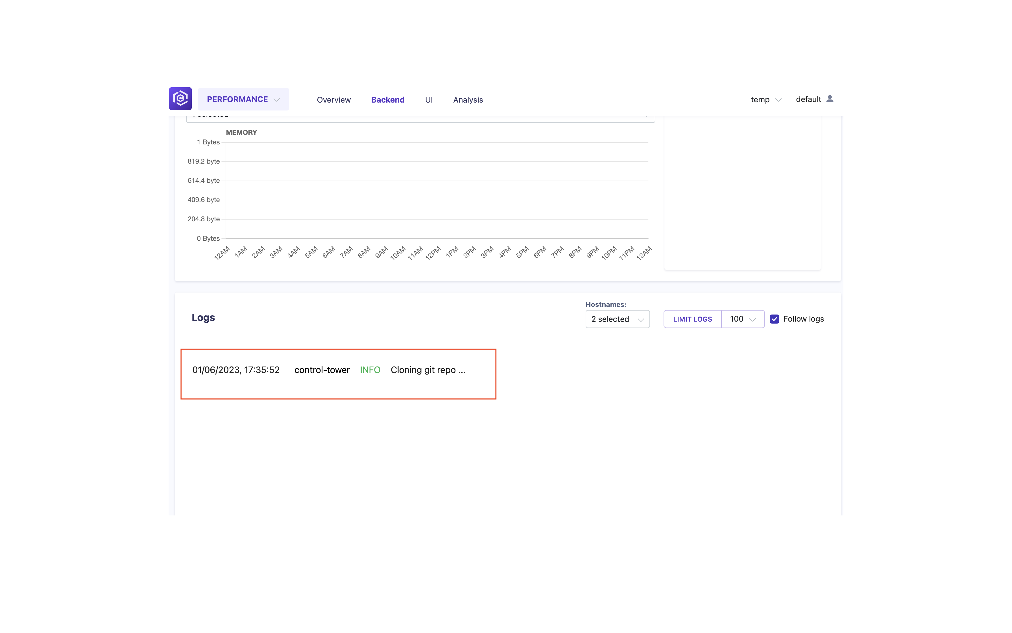Switch to the Backend tab
This screenshot has width=1012, height=633.
388,100
